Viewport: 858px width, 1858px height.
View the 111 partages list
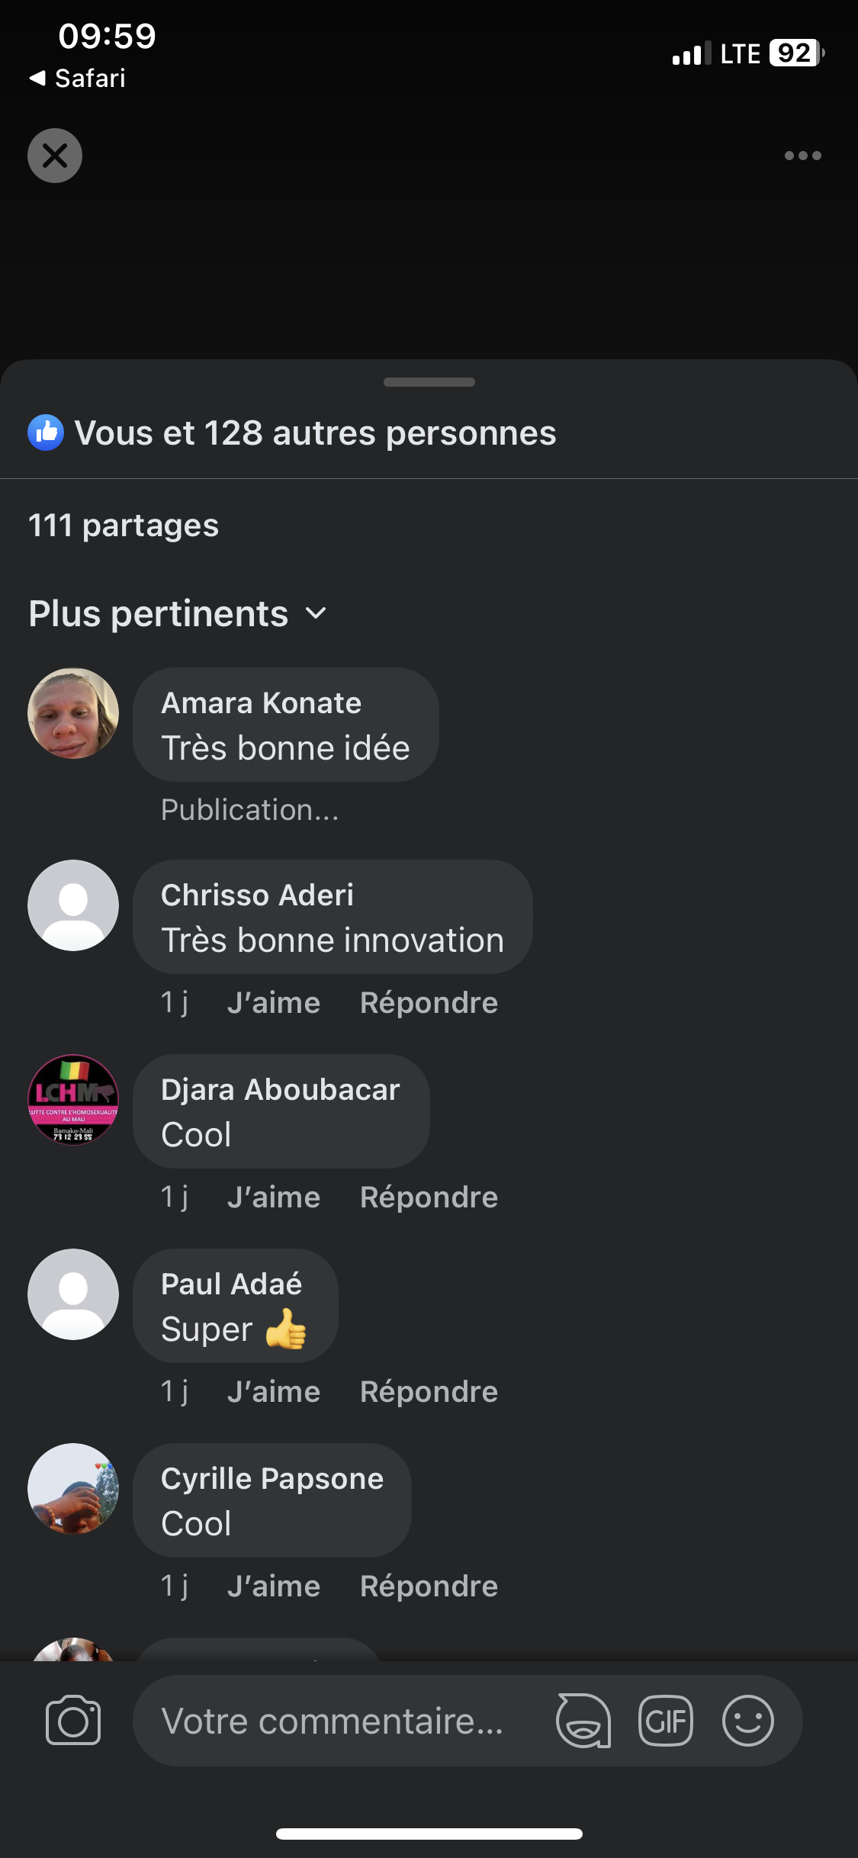click(124, 525)
